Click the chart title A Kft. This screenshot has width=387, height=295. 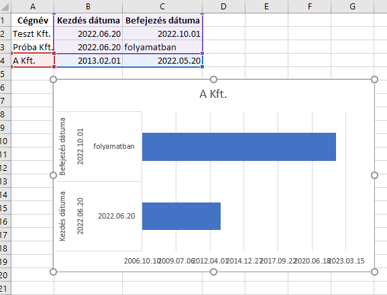click(x=213, y=94)
